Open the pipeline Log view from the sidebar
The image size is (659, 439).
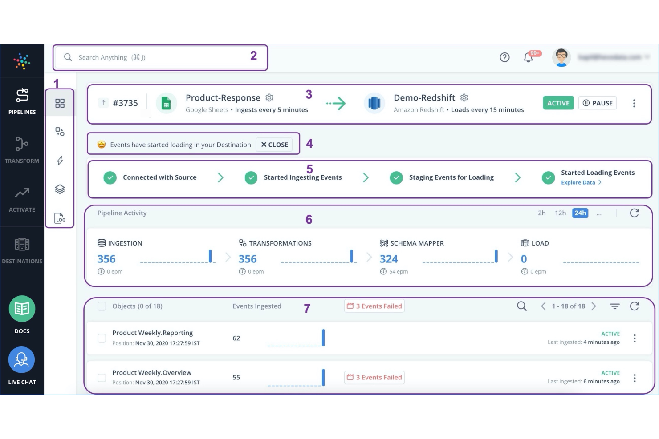click(x=60, y=218)
